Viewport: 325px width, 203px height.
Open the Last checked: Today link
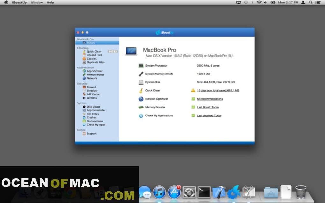209,115
